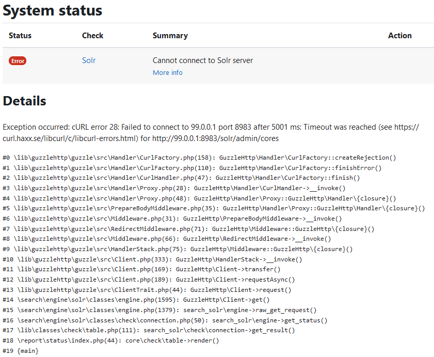Click stack trace line #15 raw_get_request()
This screenshot has width=434, height=357.
[159, 310]
